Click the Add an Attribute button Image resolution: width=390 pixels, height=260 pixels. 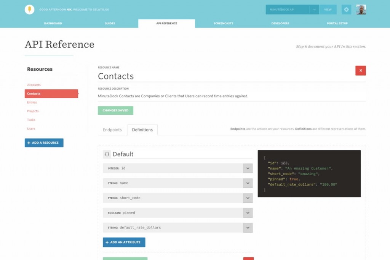click(124, 242)
